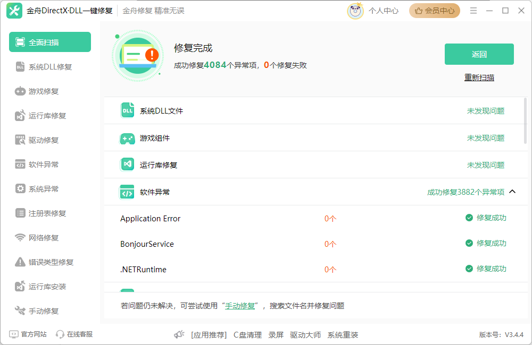532x345 pixels.
Task: Launch C盘清理 from the bottom bar
Action: 247,334
